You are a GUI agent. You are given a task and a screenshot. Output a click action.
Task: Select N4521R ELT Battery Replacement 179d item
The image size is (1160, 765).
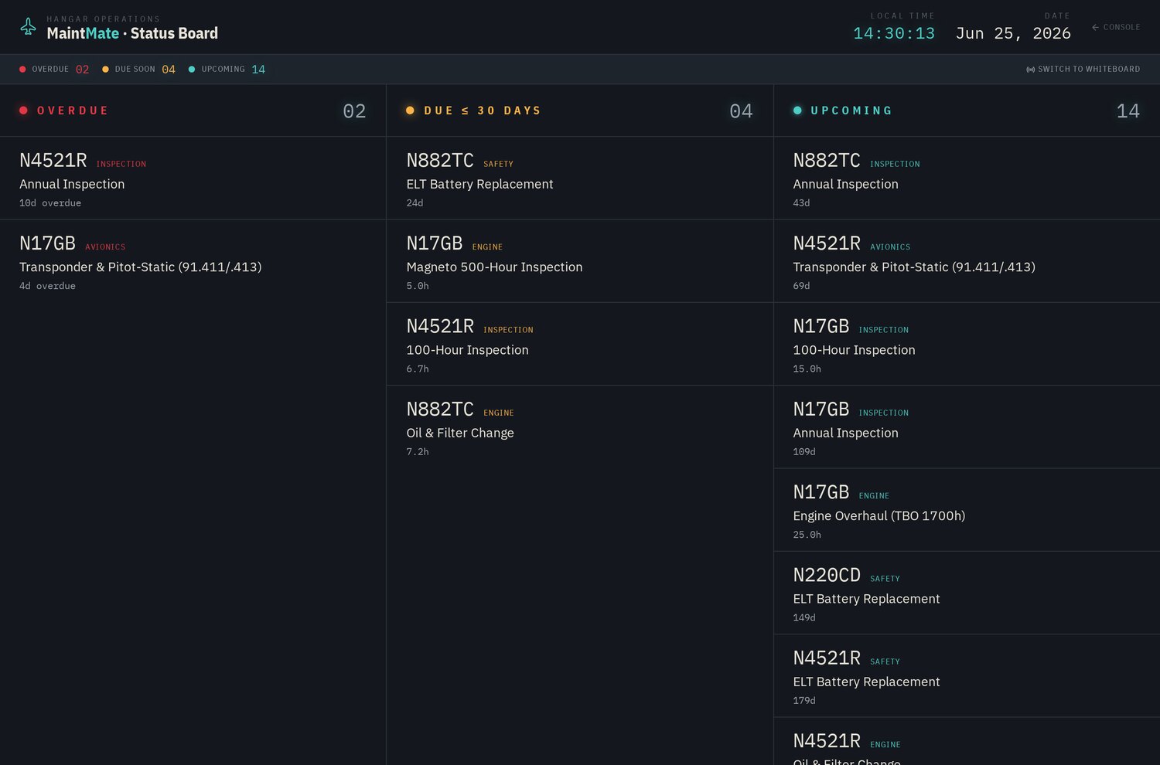pos(967,675)
